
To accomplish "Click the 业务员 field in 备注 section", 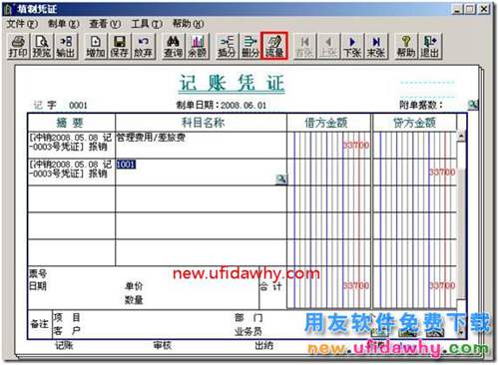I will pos(249,331).
